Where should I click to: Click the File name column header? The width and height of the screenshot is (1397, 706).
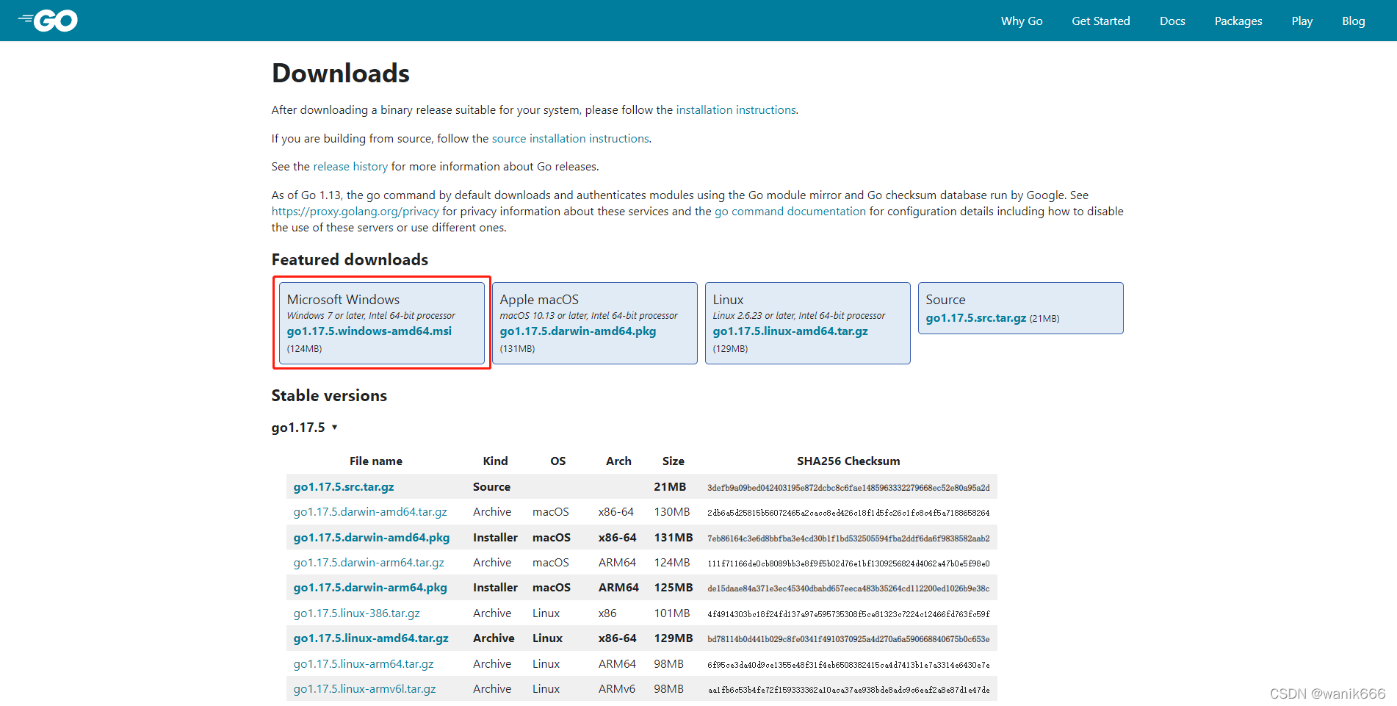(376, 461)
